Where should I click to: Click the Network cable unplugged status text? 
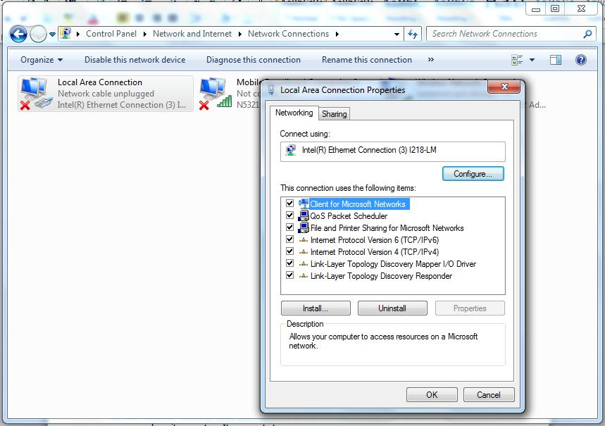click(106, 94)
